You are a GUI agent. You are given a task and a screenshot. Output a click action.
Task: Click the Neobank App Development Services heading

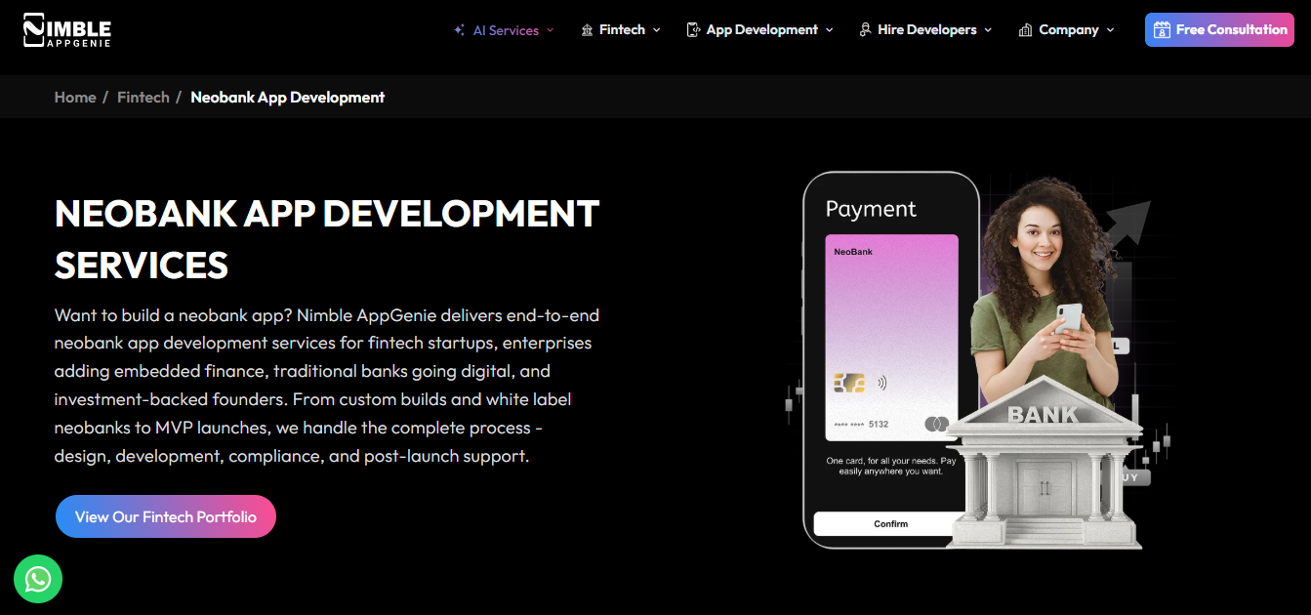point(327,239)
